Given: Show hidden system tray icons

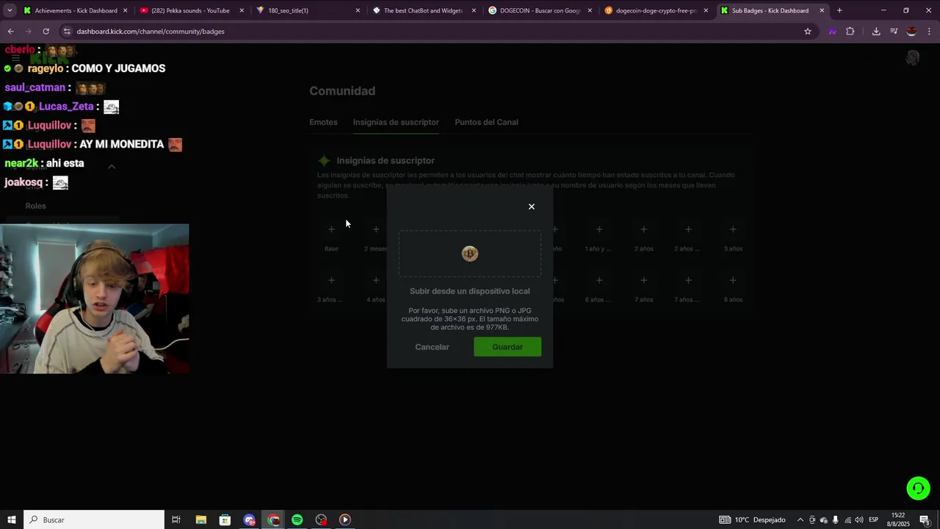Looking at the screenshot, I should (x=800, y=519).
